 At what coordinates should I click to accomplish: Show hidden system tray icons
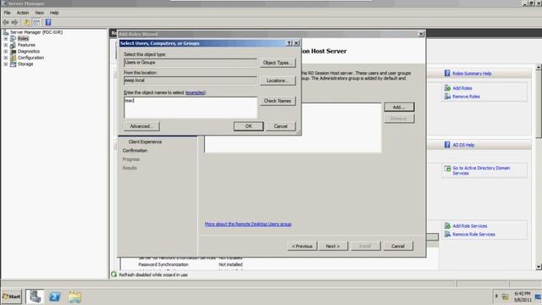pos(496,297)
